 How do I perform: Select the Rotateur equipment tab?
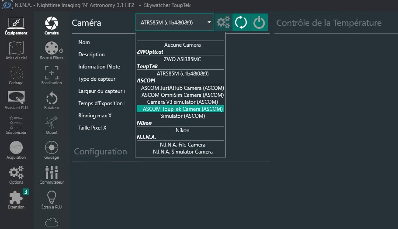click(52, 100)
